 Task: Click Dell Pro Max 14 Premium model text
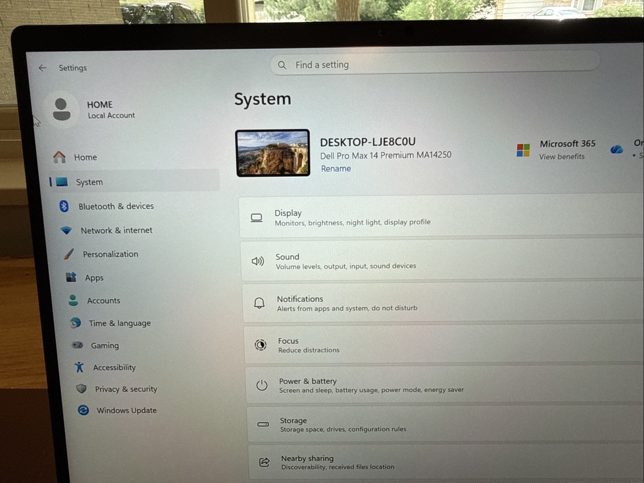click(x=385, y=155)
